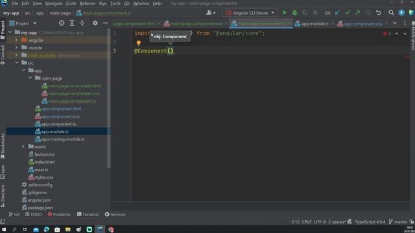Screen dimensions: 415x233
Task: Collapse the main-page folder
Action: pyautogui.click(x=30, y=78)
